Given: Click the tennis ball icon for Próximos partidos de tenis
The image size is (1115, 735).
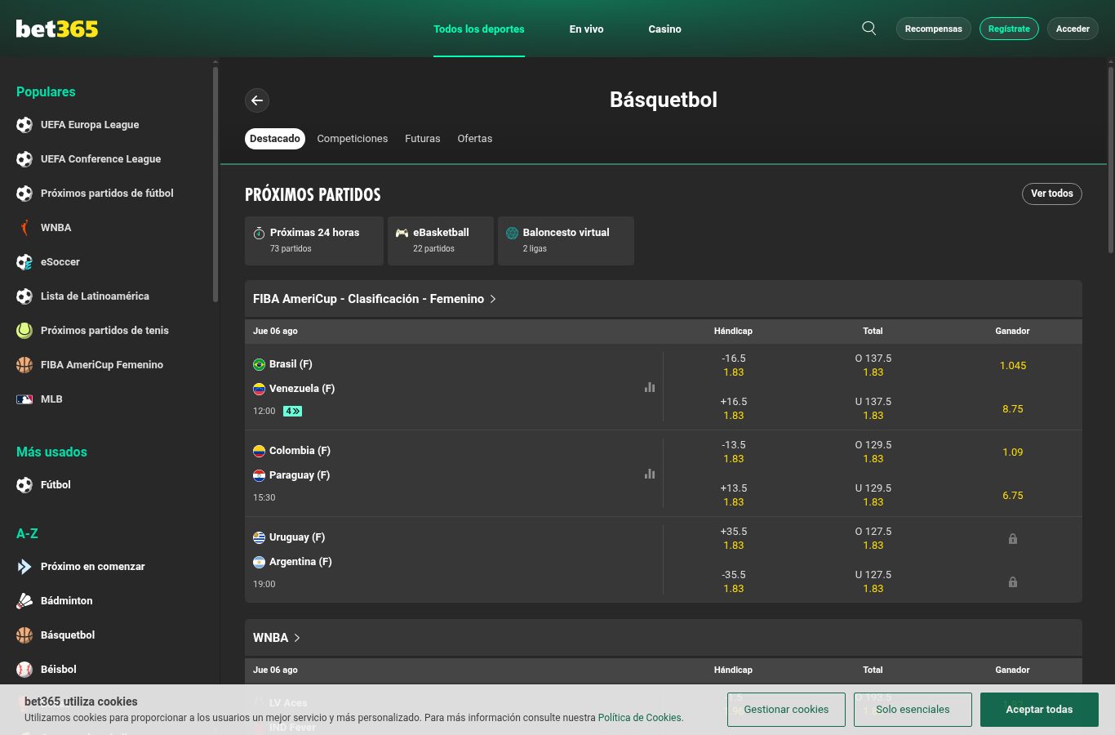Looking at the screenshot, I should [24, 331].
